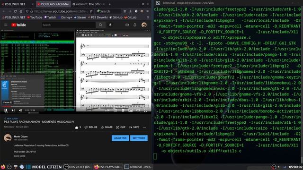Like the video with thumbs up

click(78, 127)
